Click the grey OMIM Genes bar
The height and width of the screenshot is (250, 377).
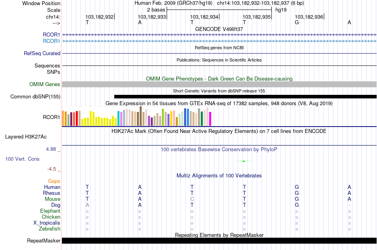219,84
